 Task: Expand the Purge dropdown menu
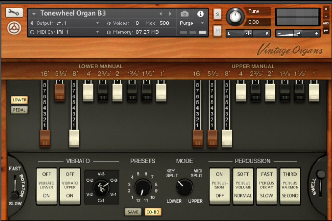192,23
